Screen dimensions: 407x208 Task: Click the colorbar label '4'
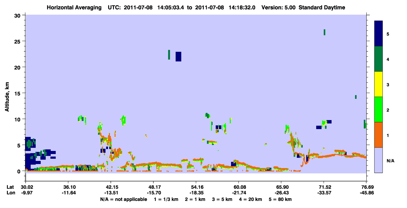point(388,59)
